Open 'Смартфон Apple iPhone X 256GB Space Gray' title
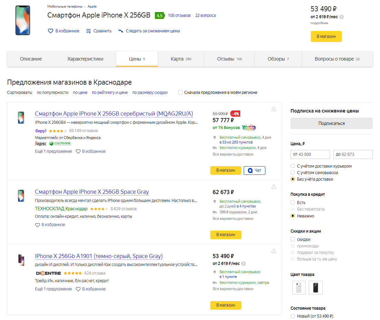Viewport: 380px width, 320px height. [92, 192]
